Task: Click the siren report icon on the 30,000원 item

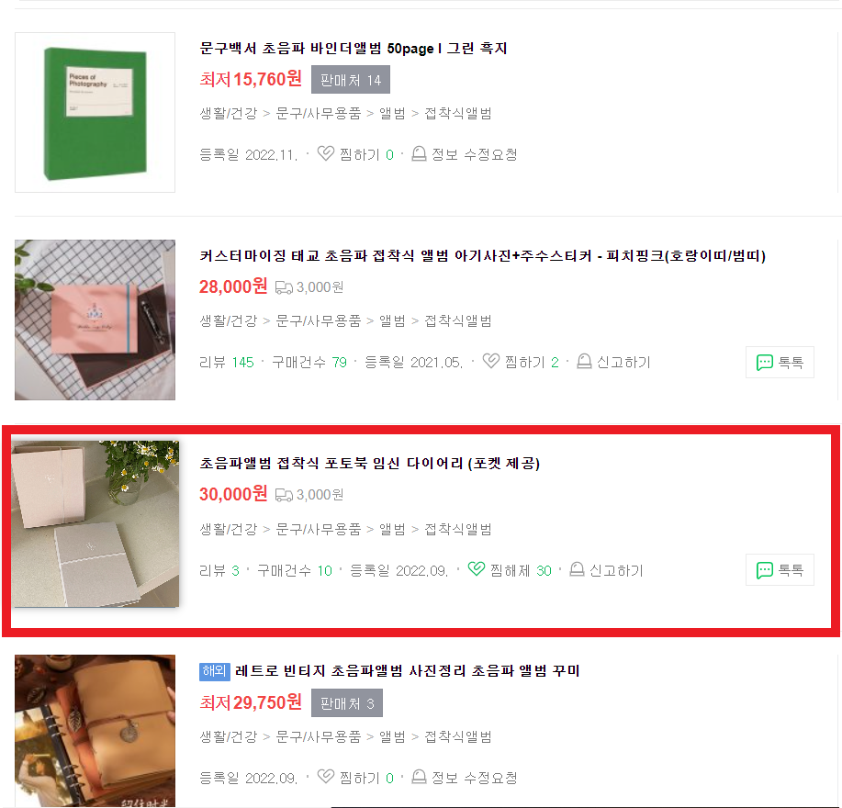Action: [577, 569]
